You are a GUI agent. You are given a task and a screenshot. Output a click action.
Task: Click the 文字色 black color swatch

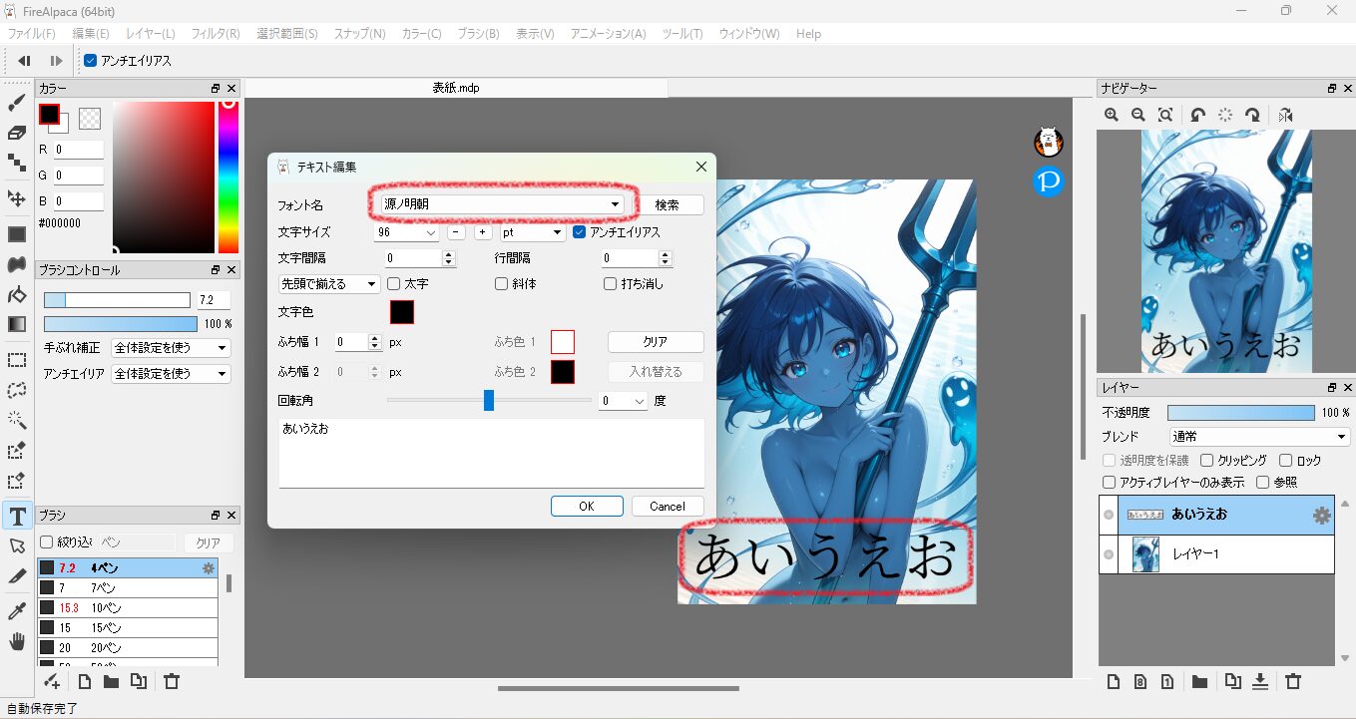[x=401, y=312]
